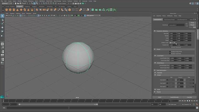Image resolution: width=199 pixels, height=112 pixels.
Task: Click the first green UV editor shelf icon
Action: [93, 10]
